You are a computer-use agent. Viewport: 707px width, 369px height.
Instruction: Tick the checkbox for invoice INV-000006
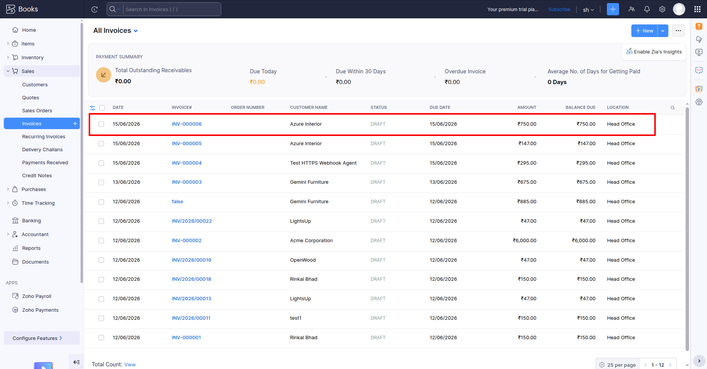pos(101,124)
